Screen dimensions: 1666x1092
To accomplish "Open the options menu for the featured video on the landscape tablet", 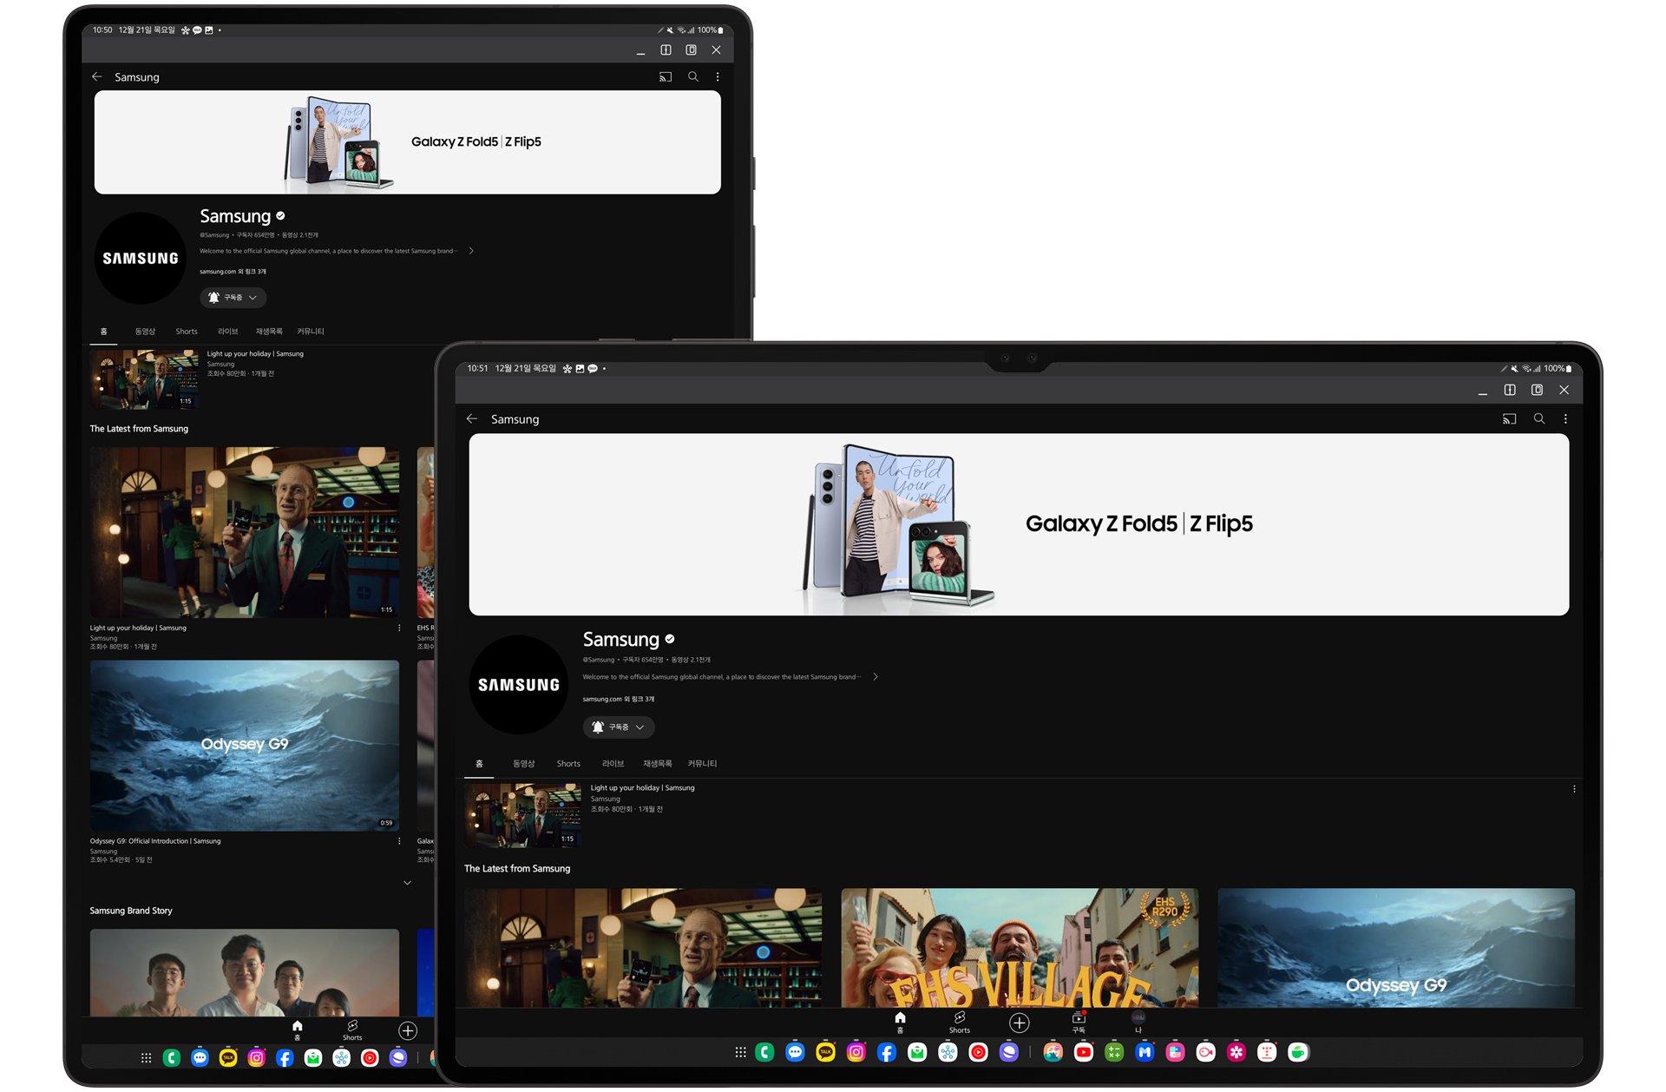I will (x=1574, y=789).
